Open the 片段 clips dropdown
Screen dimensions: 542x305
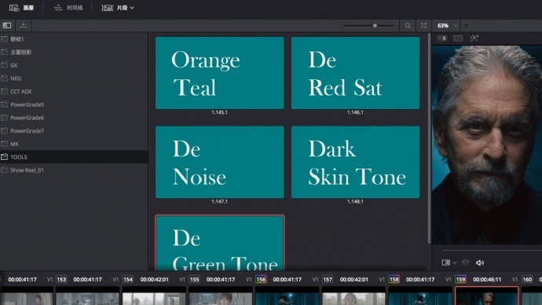[x=118, y=8]
